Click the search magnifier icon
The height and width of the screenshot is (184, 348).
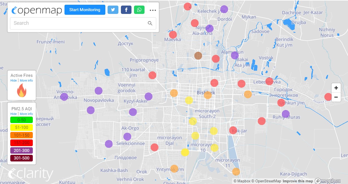pos(150,23)
